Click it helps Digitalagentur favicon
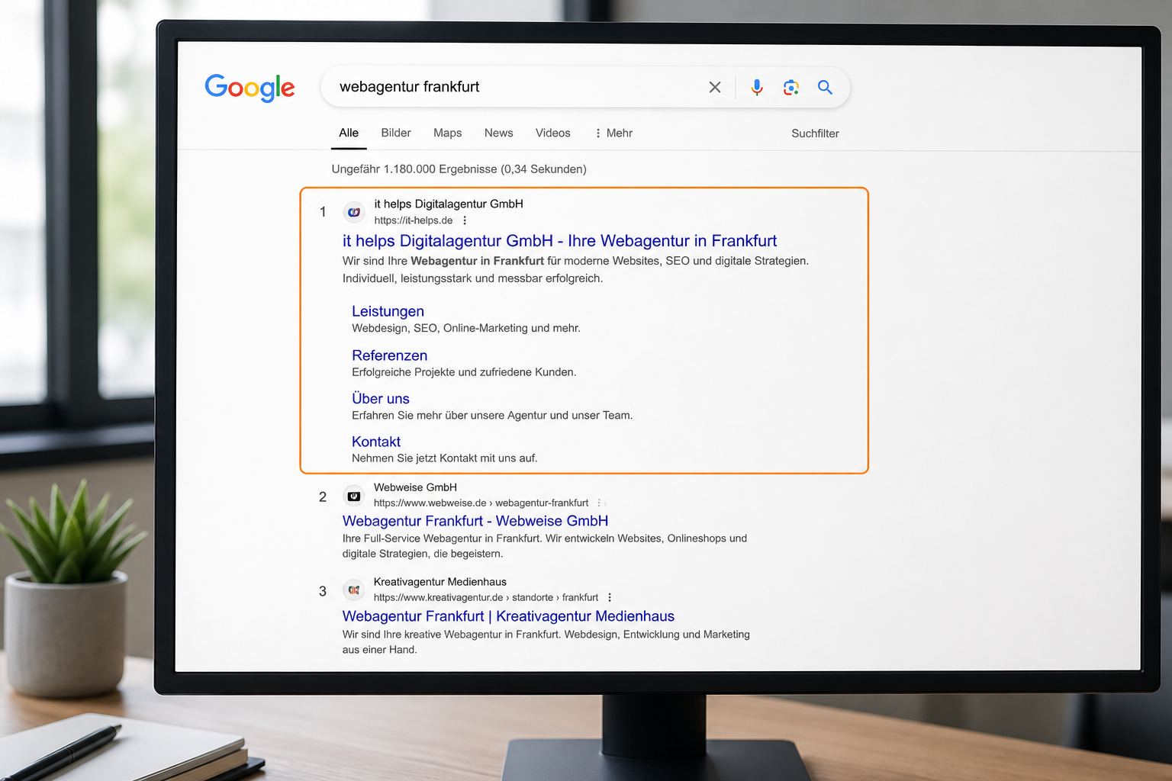Viewport: 1172px width, 781px height. (354, 212)
